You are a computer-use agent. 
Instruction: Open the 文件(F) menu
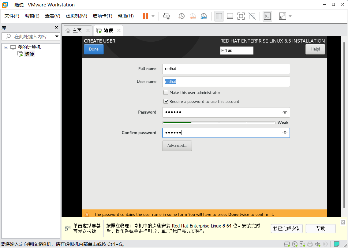12,16
